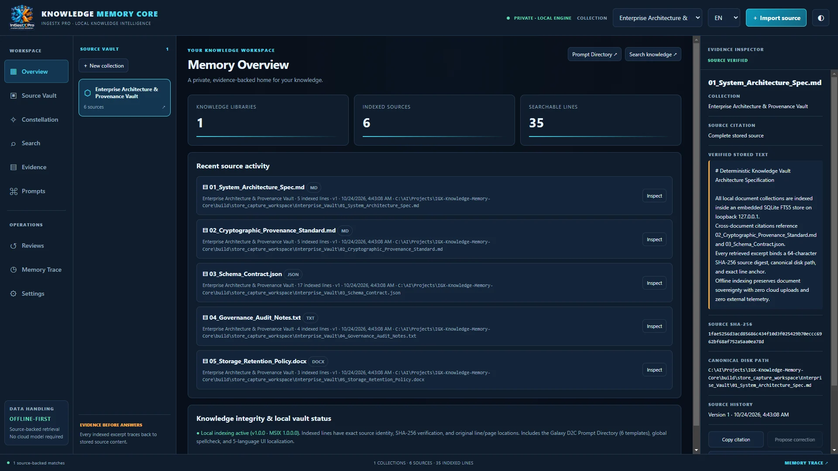
Task: Open the Constellation view
Action: click(x=36, y=119)
